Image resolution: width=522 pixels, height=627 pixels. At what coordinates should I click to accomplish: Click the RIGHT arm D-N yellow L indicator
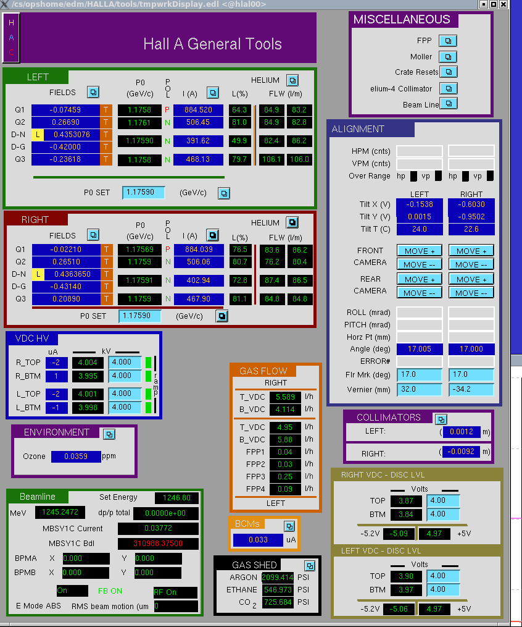[38, 274]
